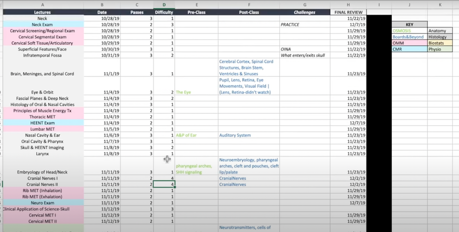This screenshot has height=232, width=459.
Task: Click 'What enters/exits skull' cell
Action: click(305, 55)
